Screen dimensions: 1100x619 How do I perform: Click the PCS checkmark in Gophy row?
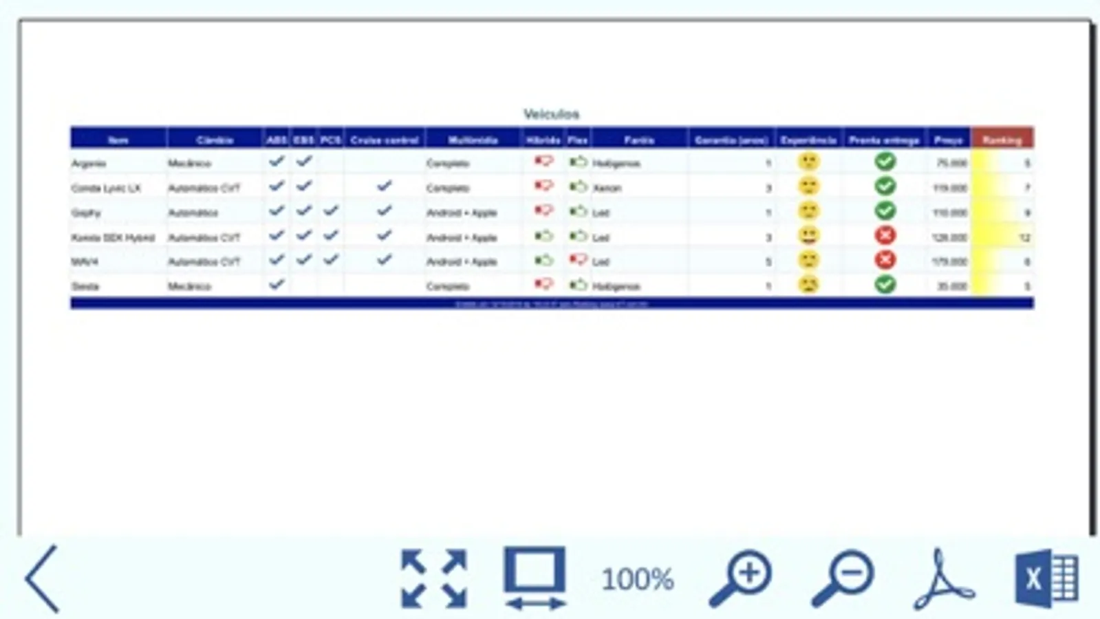coord(331,210)
